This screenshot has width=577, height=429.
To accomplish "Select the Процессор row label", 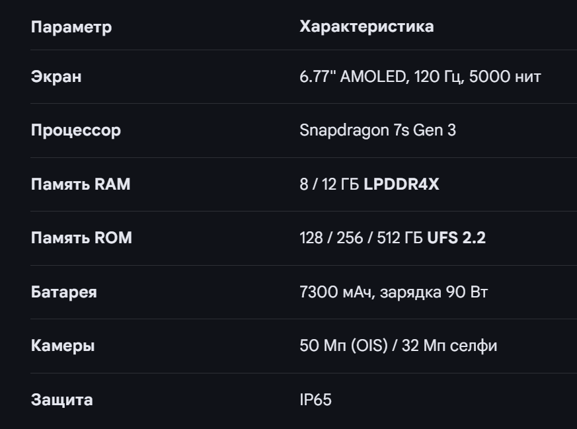I will coord(76,130).
